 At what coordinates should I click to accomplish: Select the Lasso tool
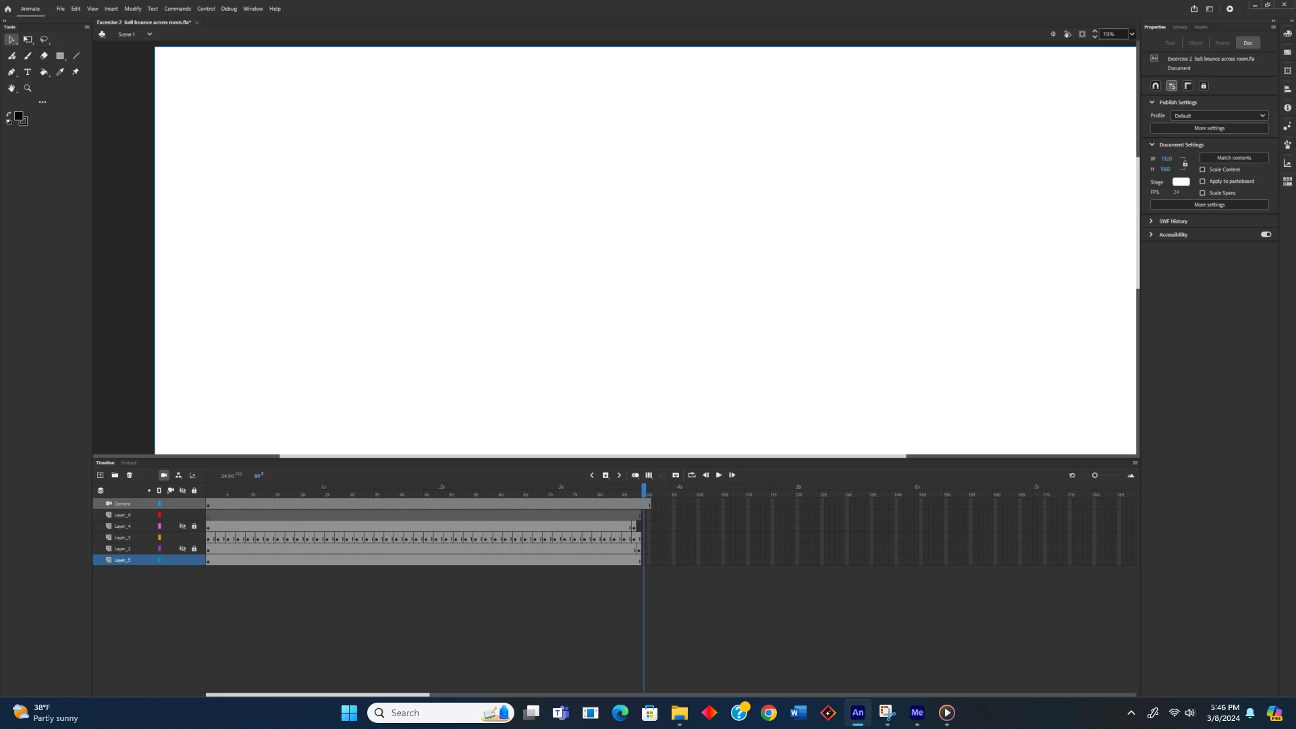click(x=44, y=40)
